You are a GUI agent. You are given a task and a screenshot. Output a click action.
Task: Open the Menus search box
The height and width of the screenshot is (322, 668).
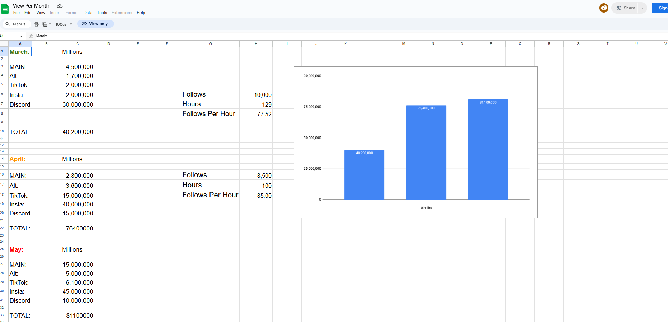(x=16, y=24)
